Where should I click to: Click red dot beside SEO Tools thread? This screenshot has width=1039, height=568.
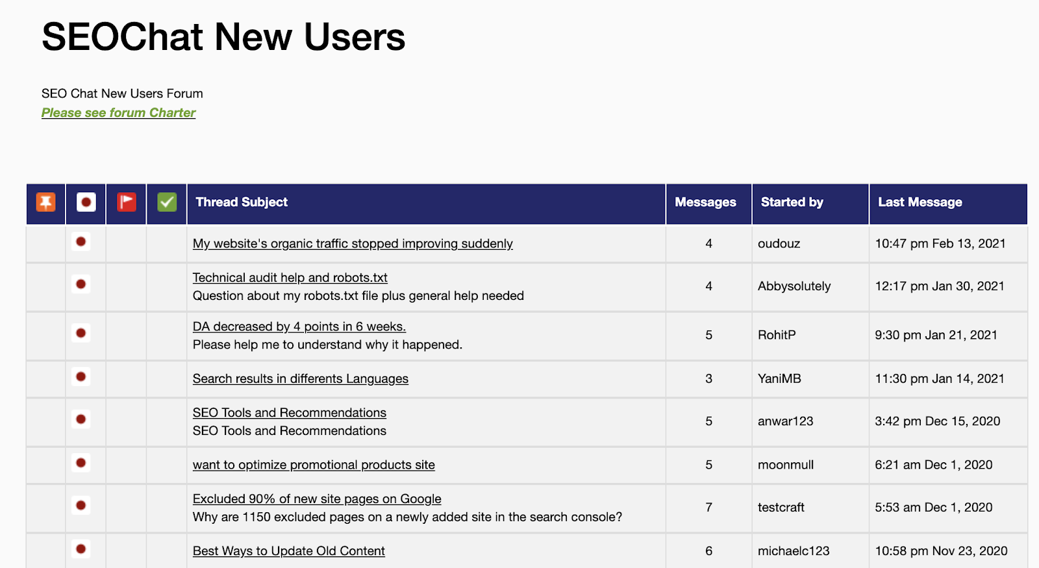click(x=81, y=419)
